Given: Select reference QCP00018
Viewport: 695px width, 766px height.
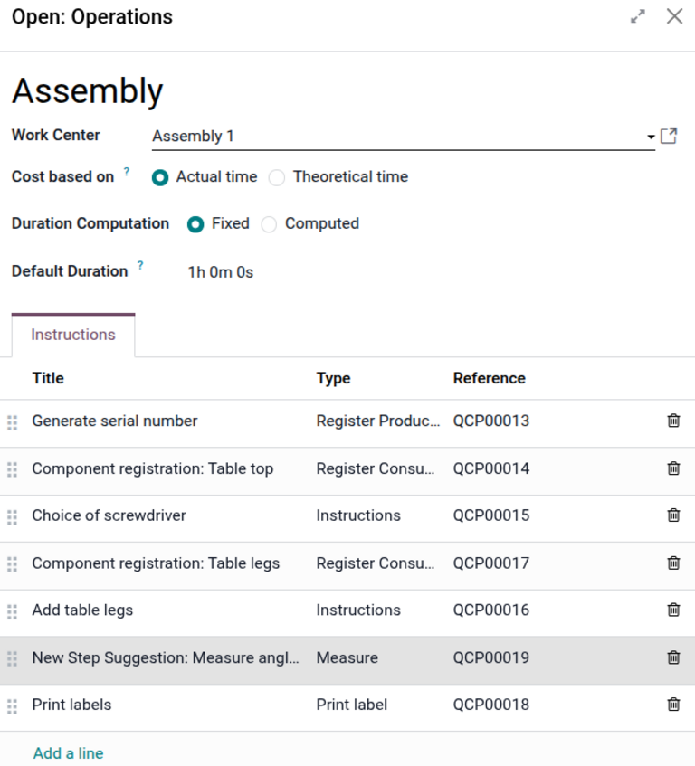Looking at the screenshot, I should pyautogui.click(x=491, y=705).
